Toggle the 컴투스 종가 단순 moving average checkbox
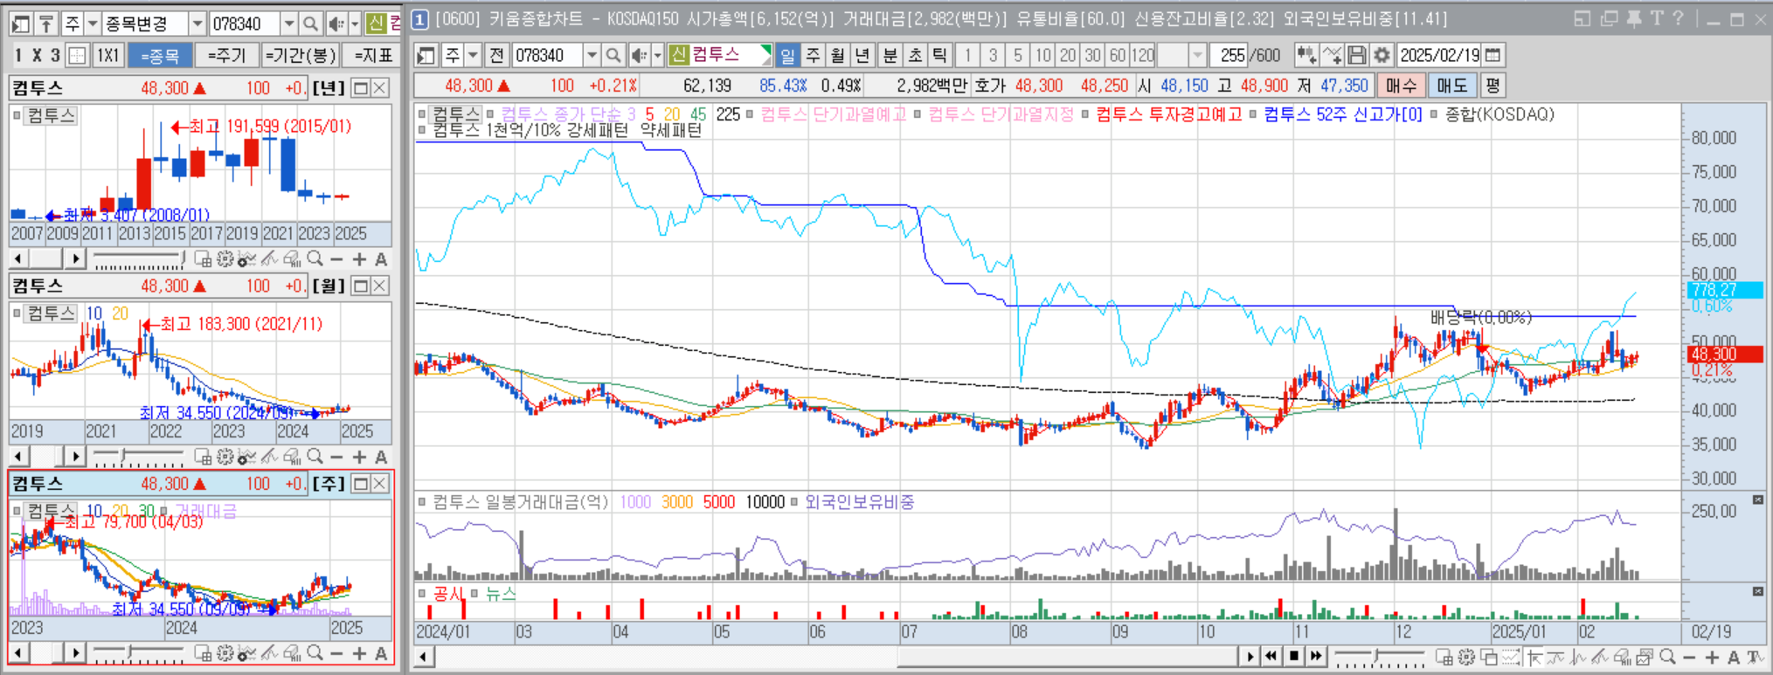 click(490, 114)
